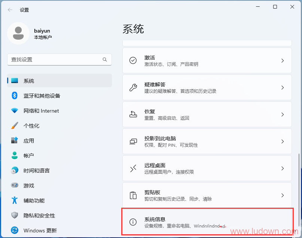
Task: Click the checkmark 激活 icon
Action: pos(133,61)
